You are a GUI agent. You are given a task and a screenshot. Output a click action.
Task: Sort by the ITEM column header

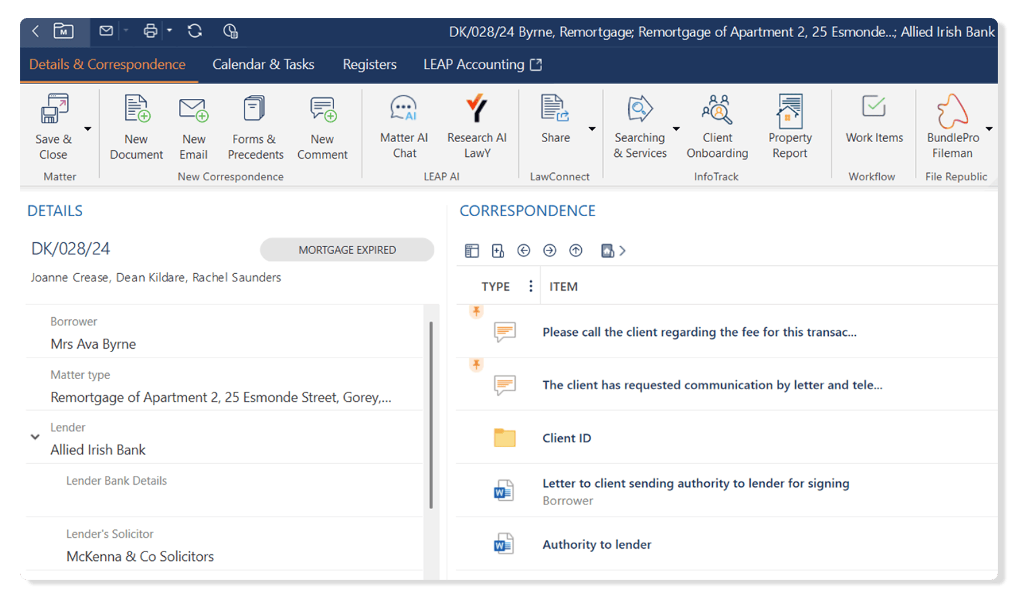click(x=564, y=287)
